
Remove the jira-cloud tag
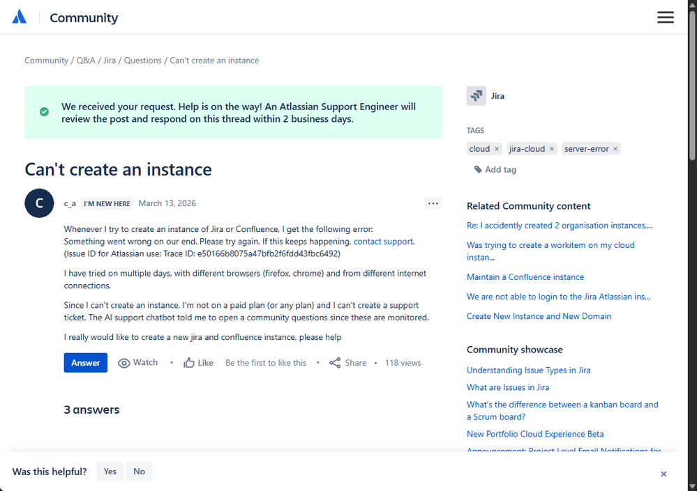click(552, 149)
